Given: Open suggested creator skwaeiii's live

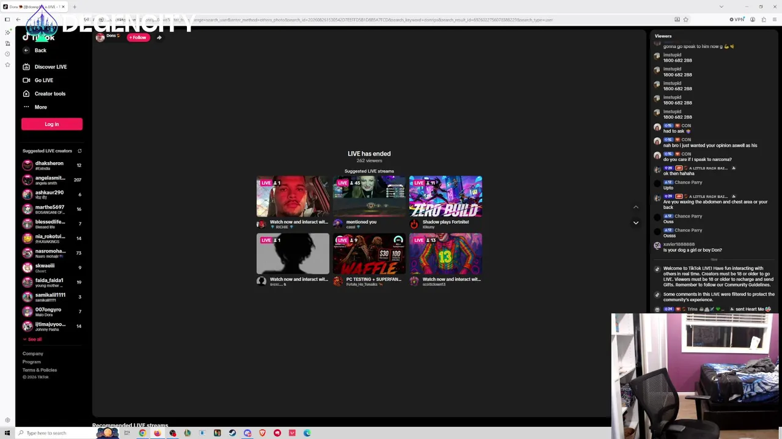Looking at the screenshot, I should [x=52, y=268].
